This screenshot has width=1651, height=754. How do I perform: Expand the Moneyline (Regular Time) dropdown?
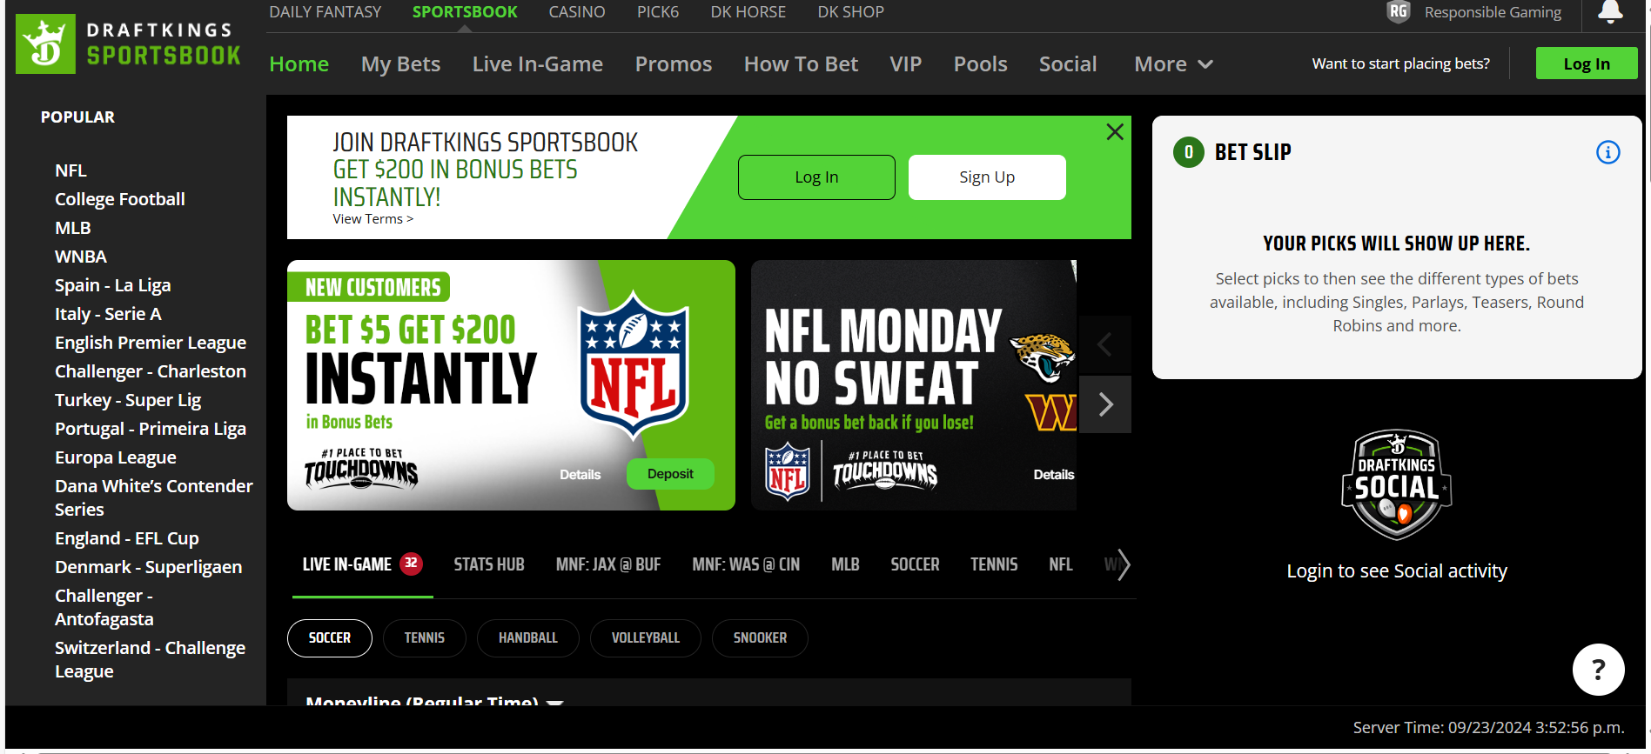554,701
